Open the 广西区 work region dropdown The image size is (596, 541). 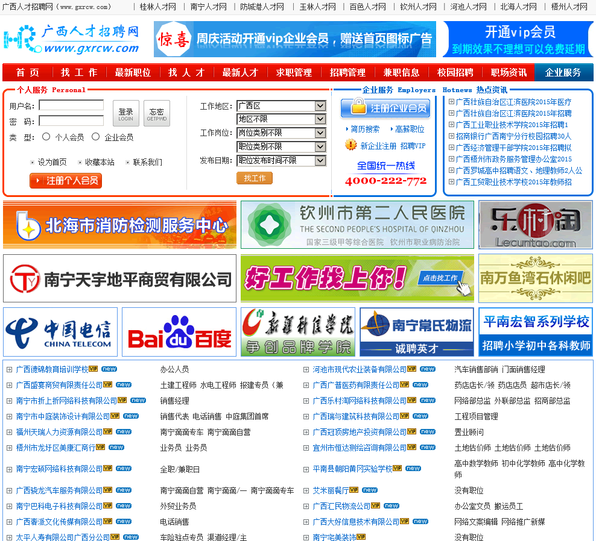click(x=281, y=105)
